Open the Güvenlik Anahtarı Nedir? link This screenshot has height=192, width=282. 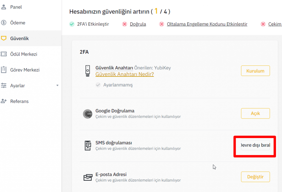[124, 74]
